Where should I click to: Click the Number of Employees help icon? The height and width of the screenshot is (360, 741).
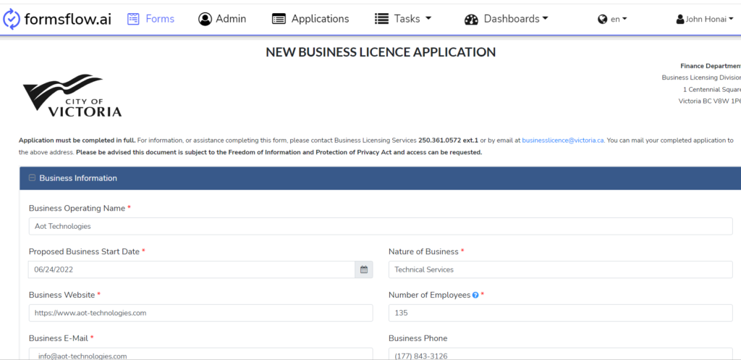[x=475, y=296]
